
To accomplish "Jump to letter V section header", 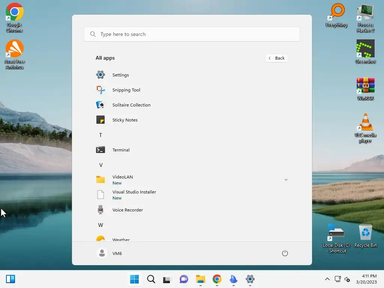I will 100,165.
